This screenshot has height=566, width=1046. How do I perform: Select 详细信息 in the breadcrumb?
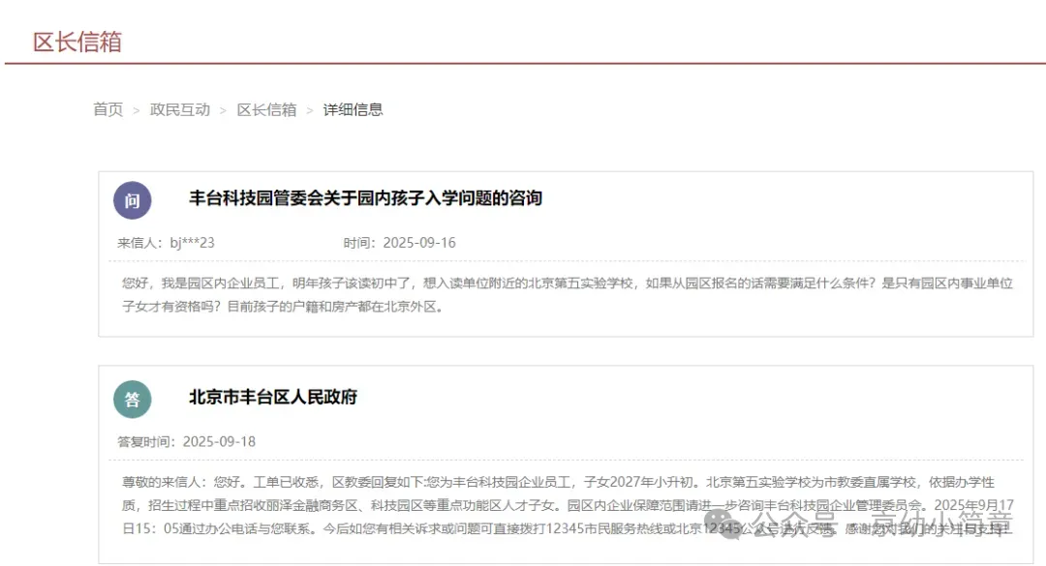pyautogui.click(x=353, y=110)
